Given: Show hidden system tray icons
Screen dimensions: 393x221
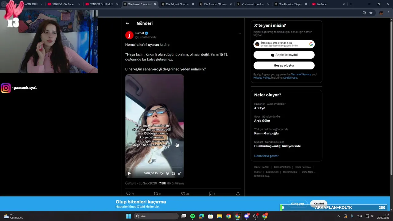Looking at the screenshot, I should (x=339, y=216).
